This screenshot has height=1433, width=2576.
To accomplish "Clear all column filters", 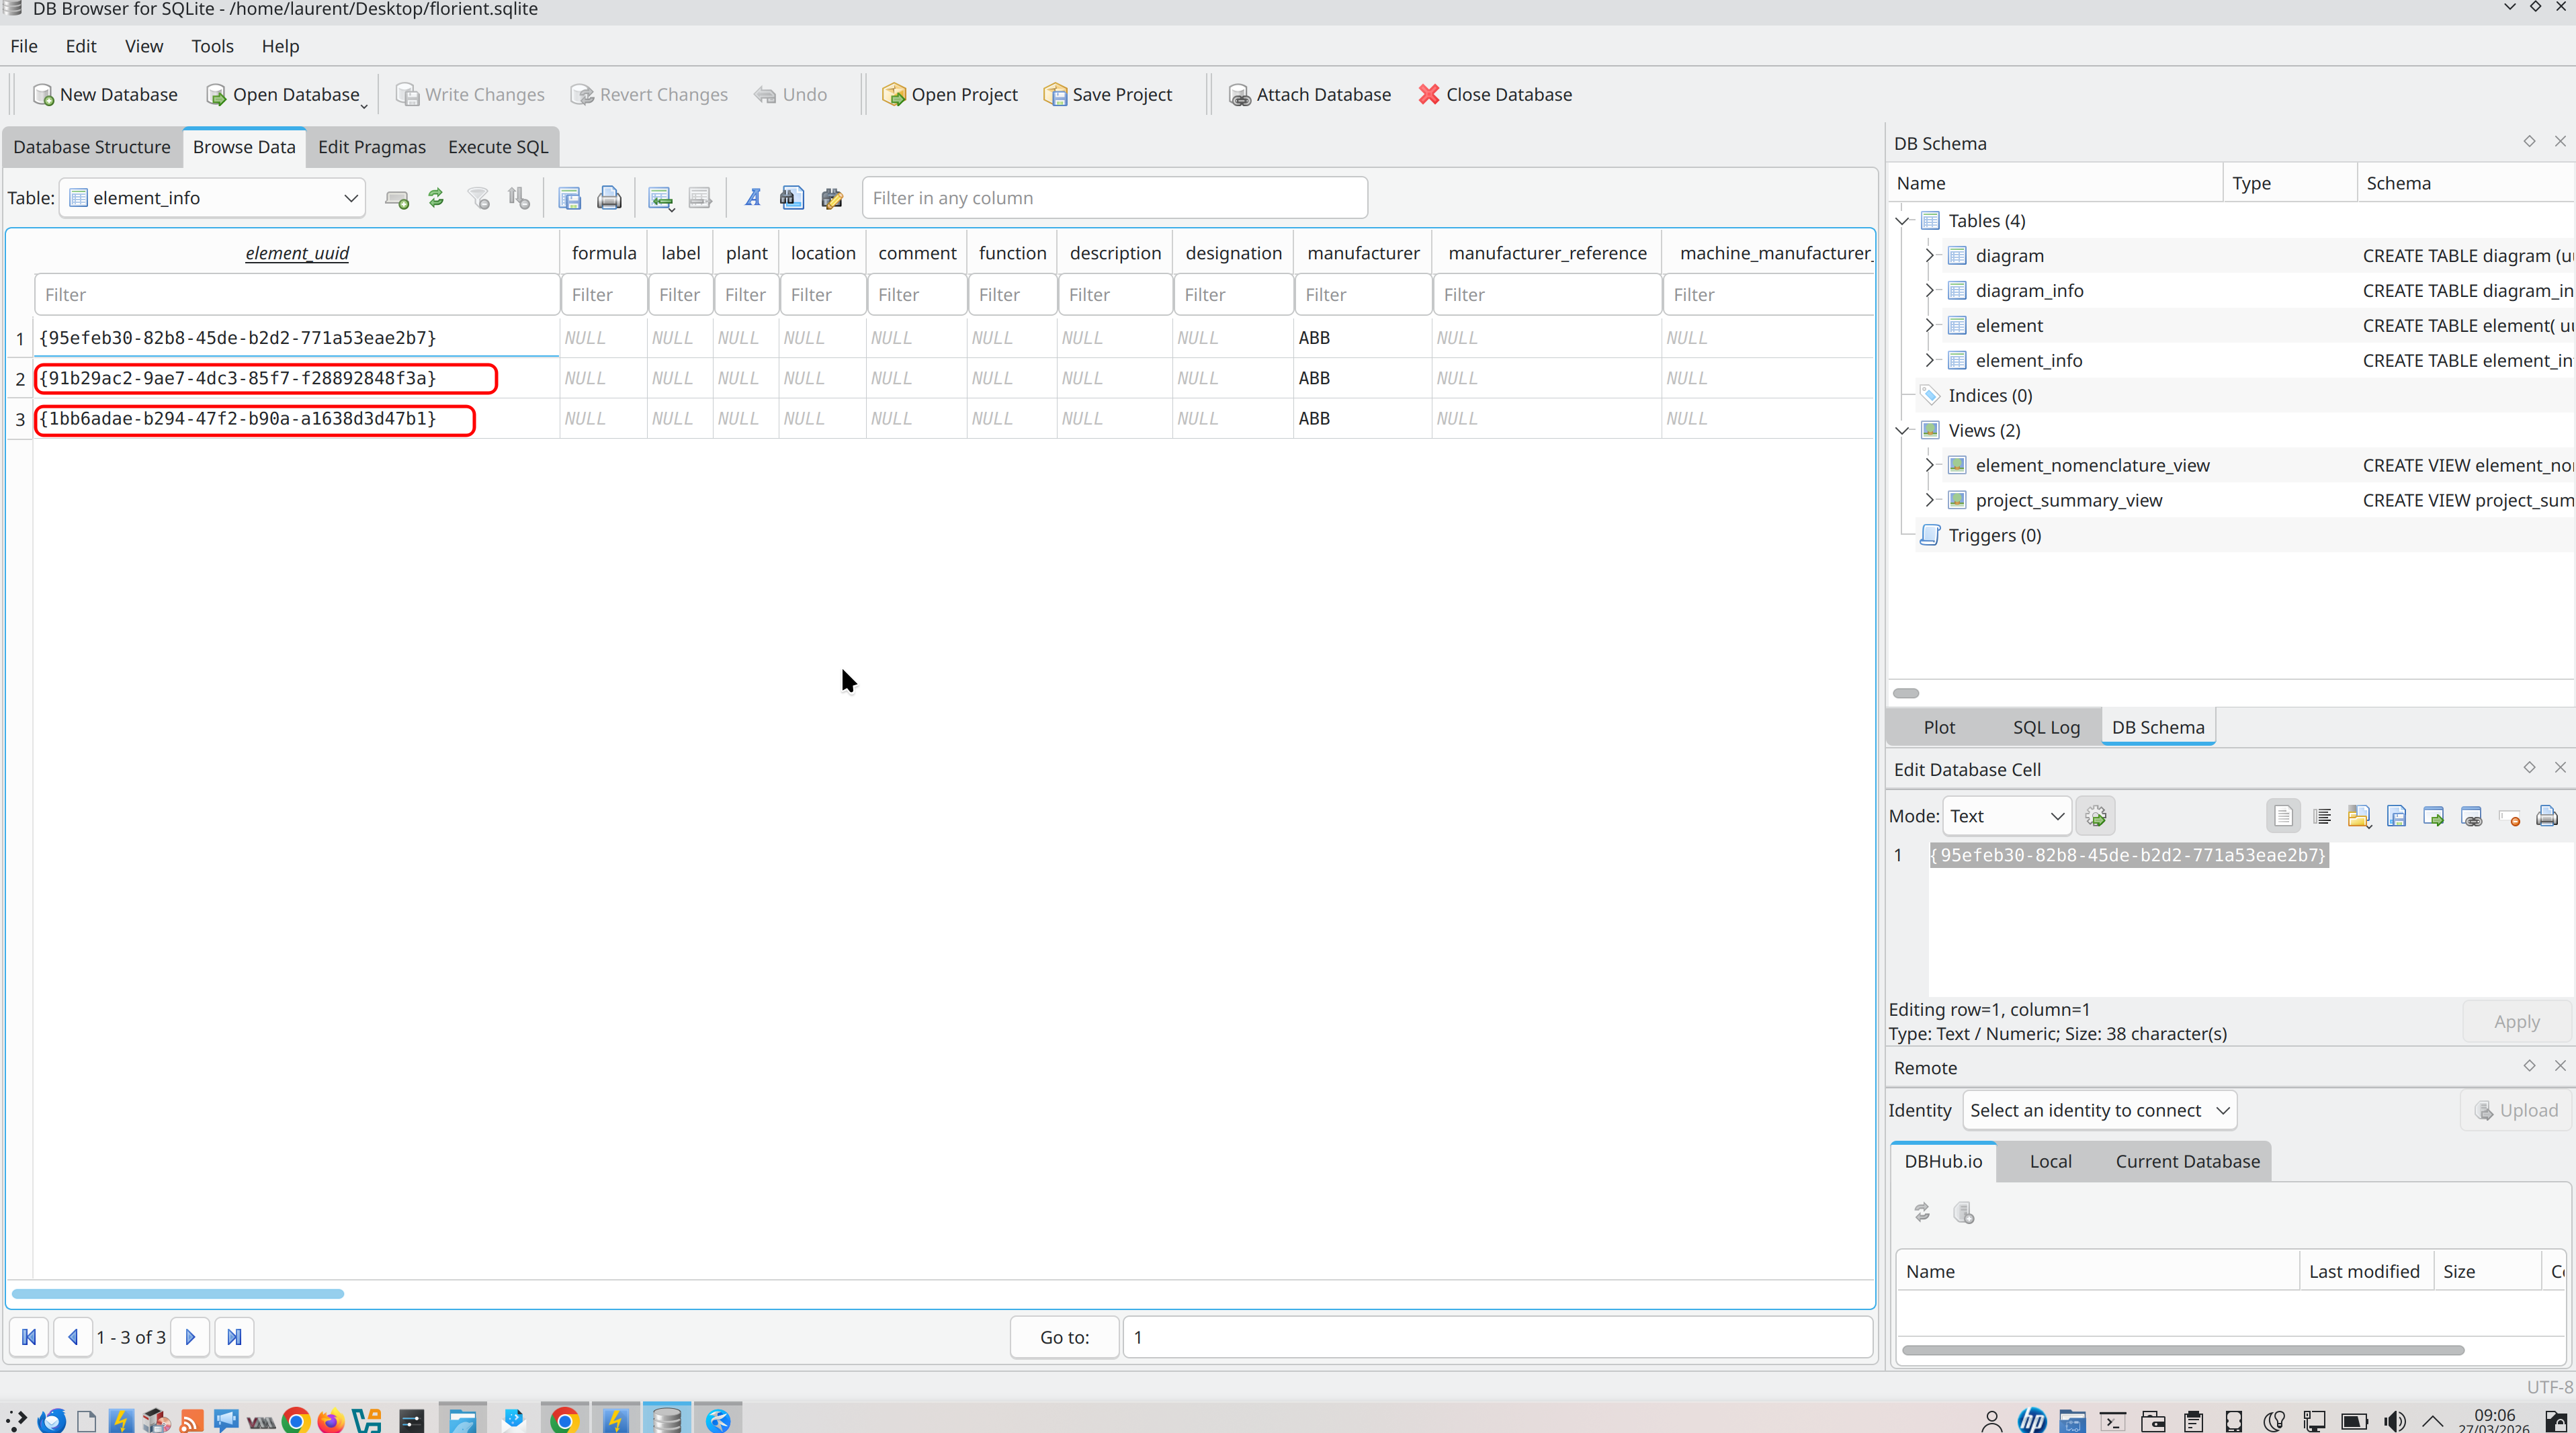I will click(478, 197).
